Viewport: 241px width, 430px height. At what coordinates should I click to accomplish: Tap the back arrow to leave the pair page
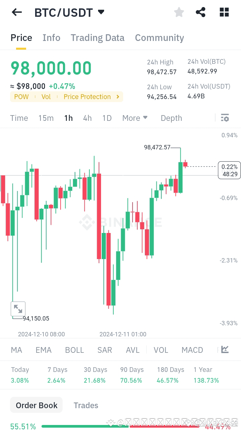[x=16, y=12]
